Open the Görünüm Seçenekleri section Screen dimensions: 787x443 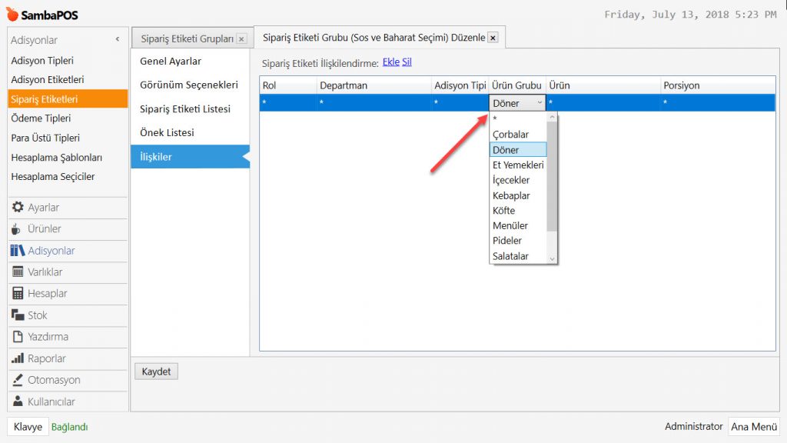coord(189,85)
